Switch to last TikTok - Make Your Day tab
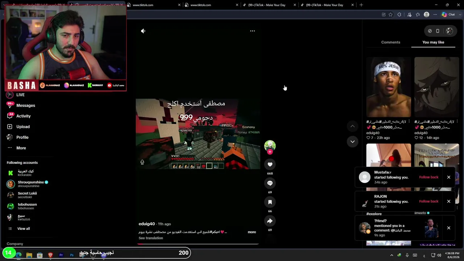This screenshot has height=261, width=464. coord(327,5)
